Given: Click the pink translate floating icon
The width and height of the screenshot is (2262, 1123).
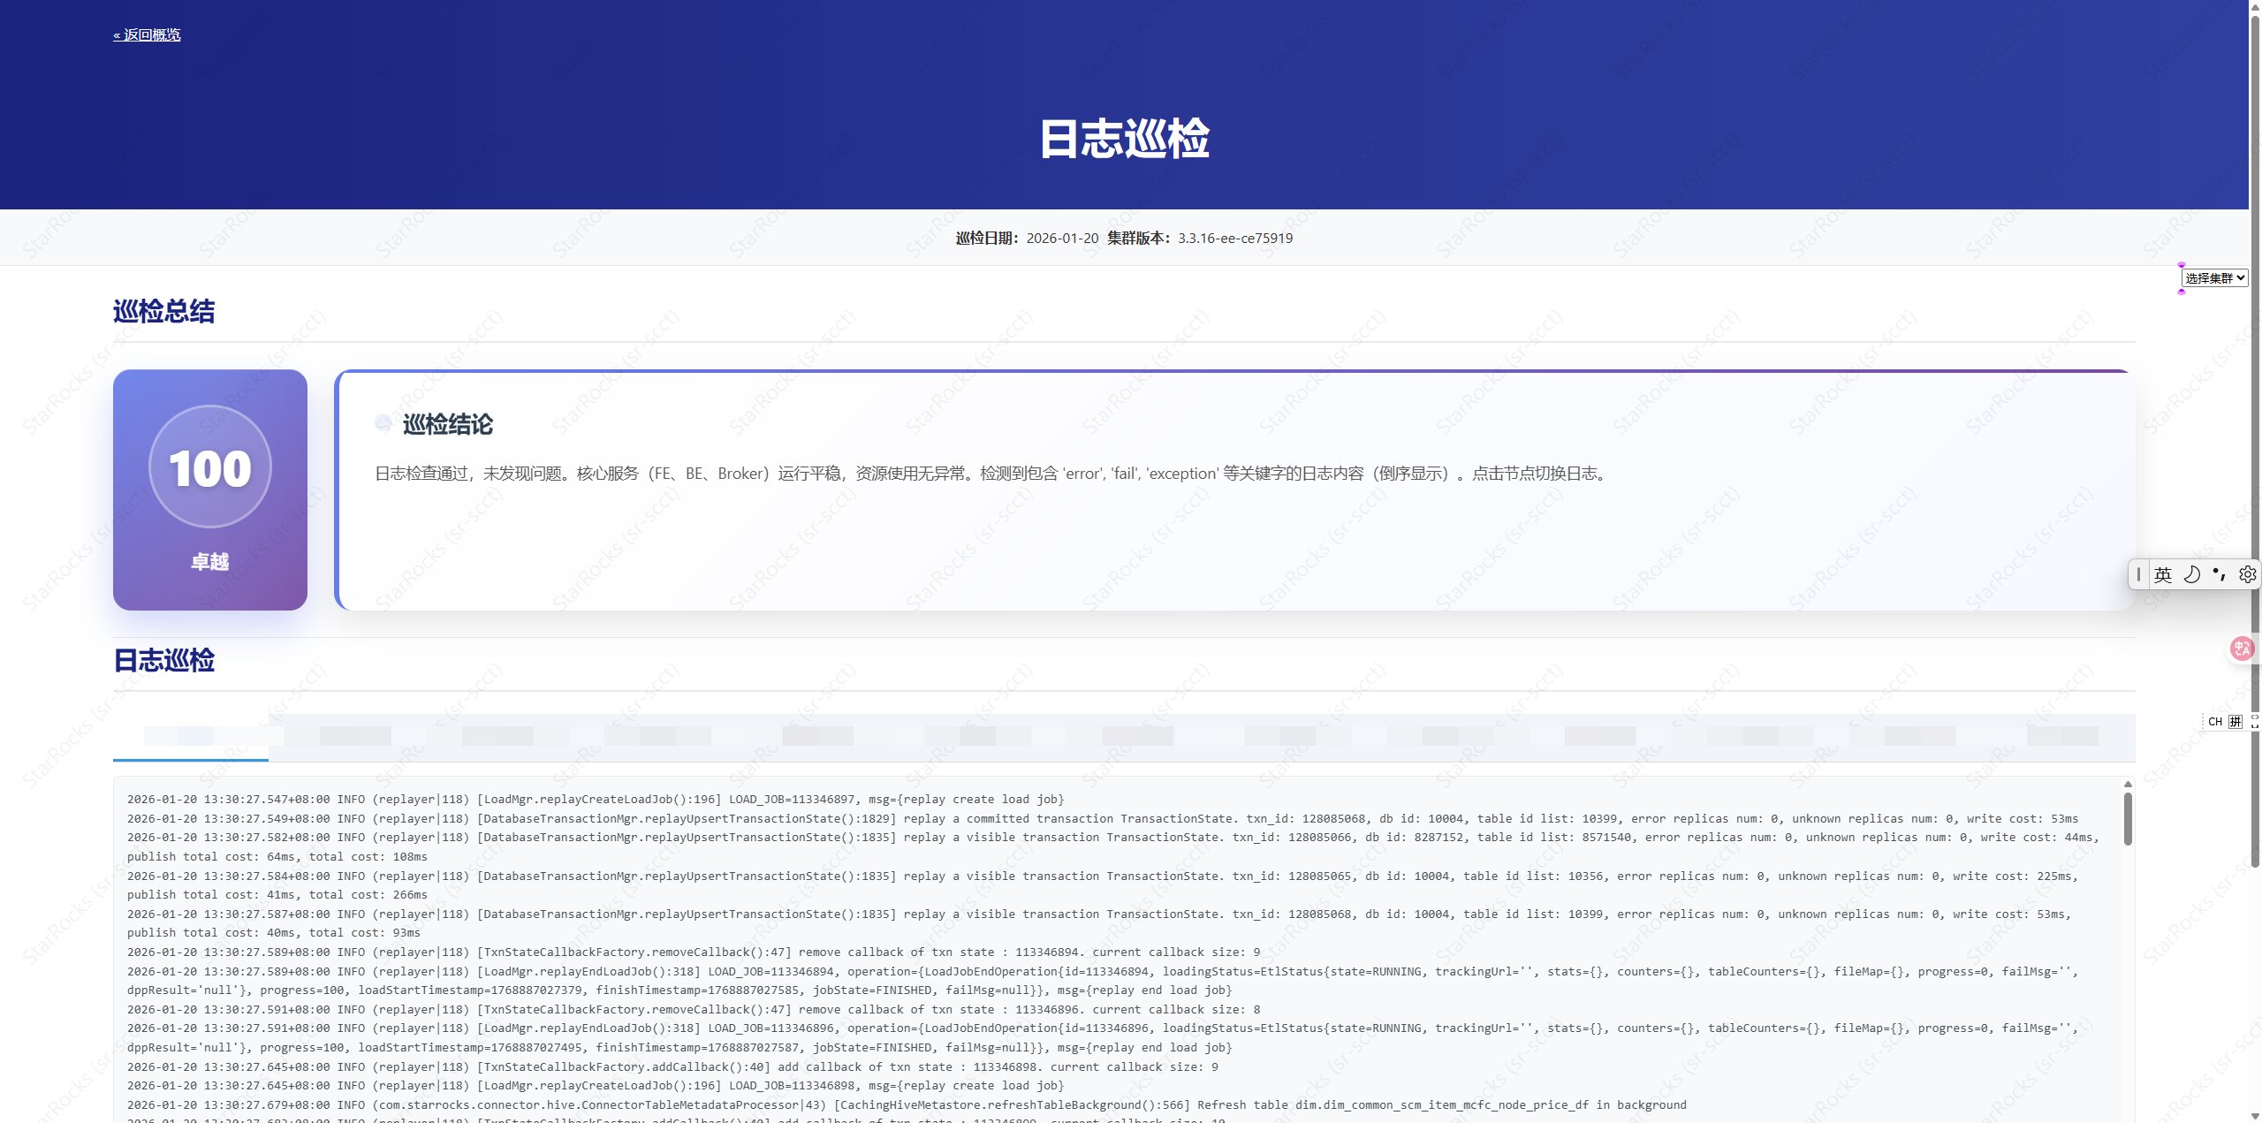Looking at the screenshot, I should tap(2242, 649).
